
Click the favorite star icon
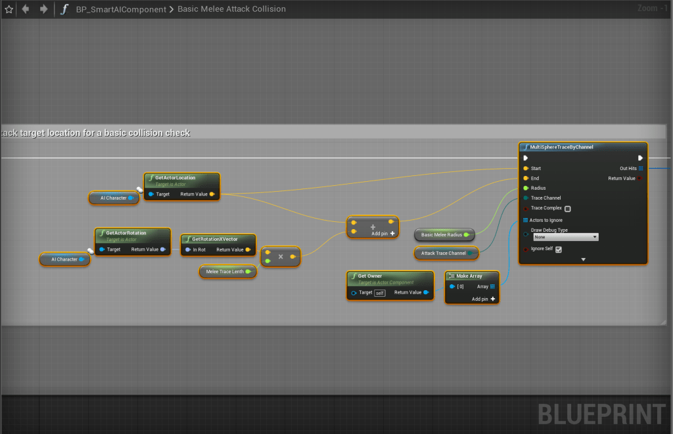coord(9,9)
